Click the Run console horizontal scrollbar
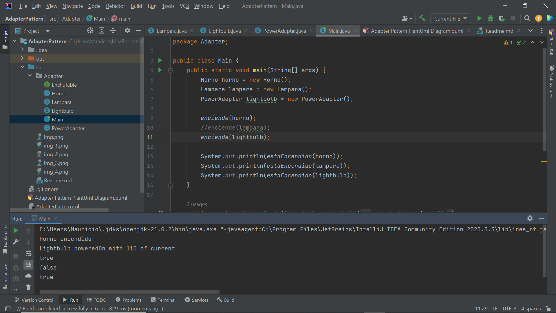This screenshot has height=313, width=556. (129, 292)
